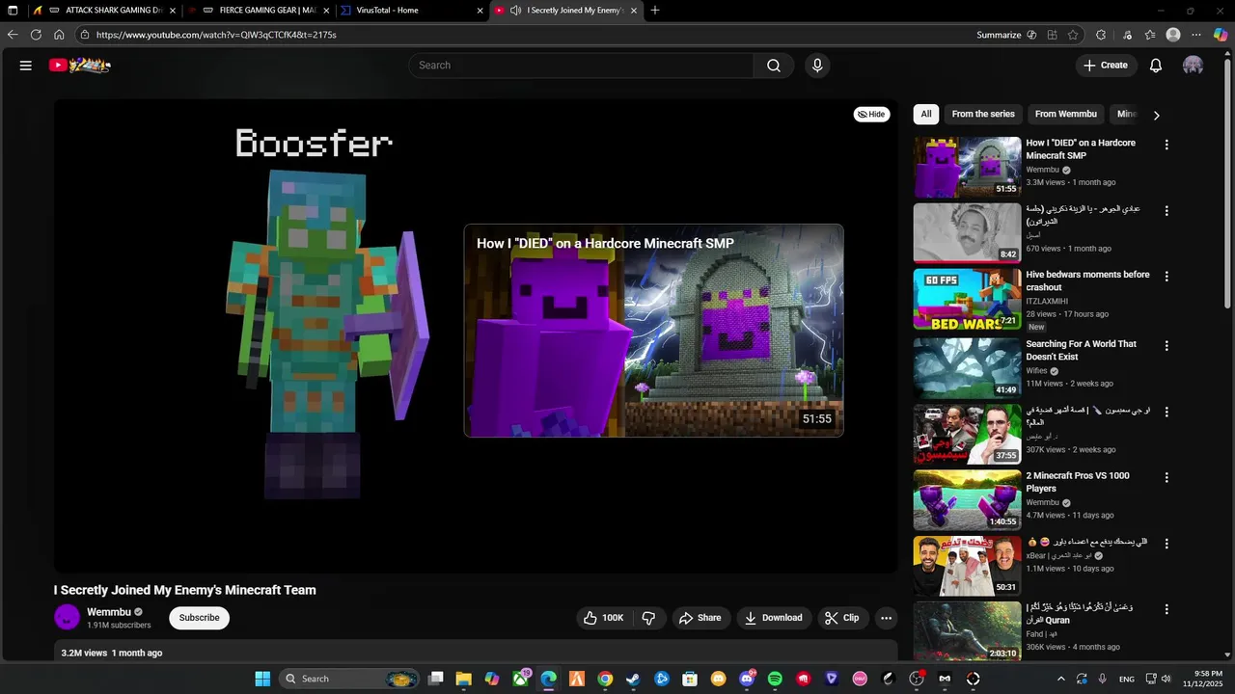
Task: Mute the tab using speaker icon
Action: 516,11
